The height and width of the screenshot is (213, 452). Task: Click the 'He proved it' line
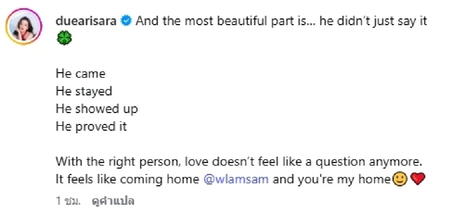91,127
